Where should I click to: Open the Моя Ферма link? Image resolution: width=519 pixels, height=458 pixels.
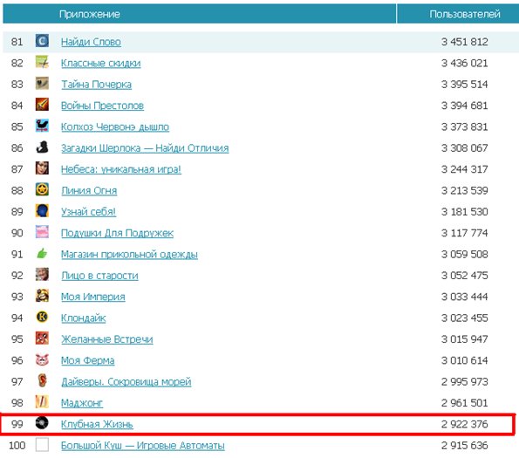tap(88, 360)
